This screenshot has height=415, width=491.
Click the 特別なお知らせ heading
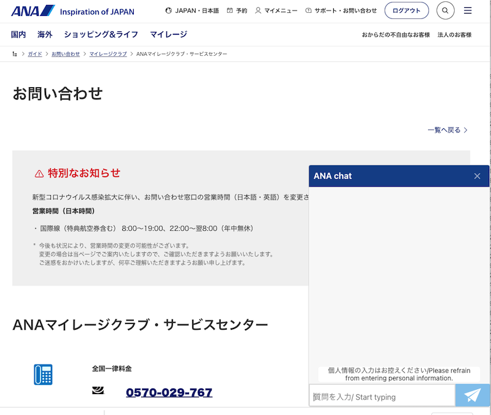84,173
